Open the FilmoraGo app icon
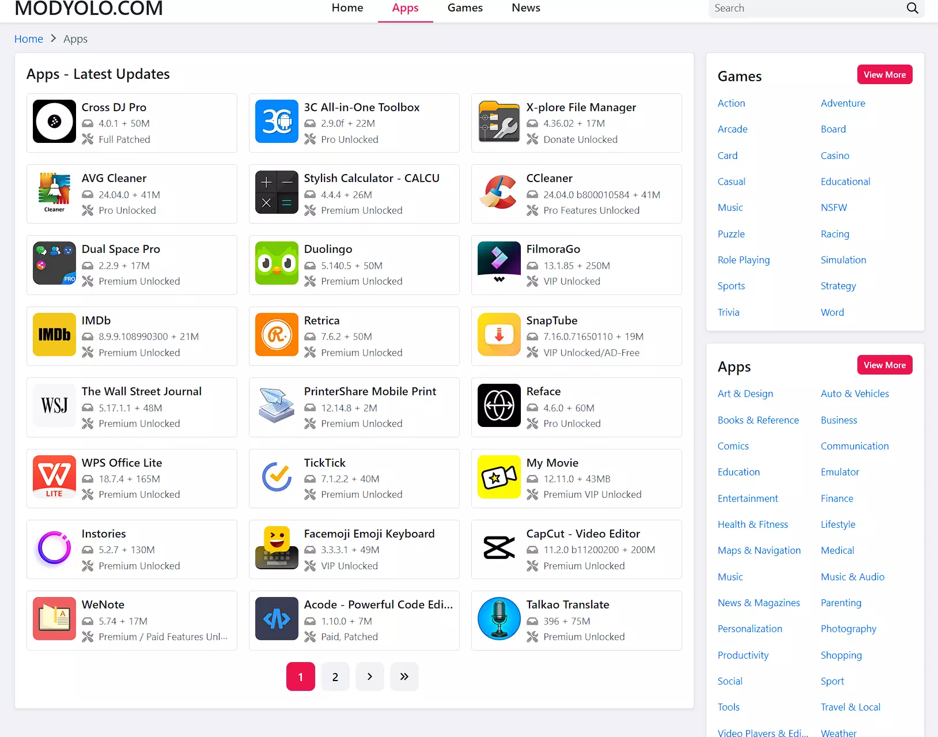 [x=499, y=263]
